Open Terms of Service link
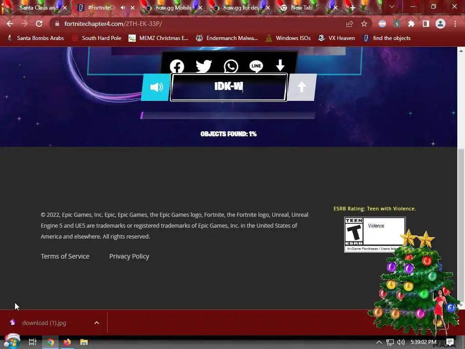 [65, 256]
